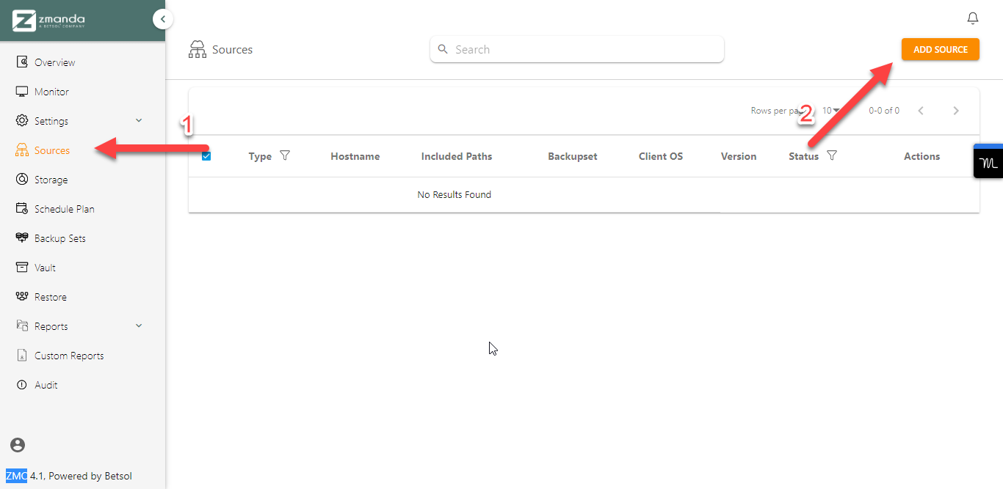Click the Sources page title text
Image resolution: width=1003 pixels, height=489 pixels.
[232, 50]
